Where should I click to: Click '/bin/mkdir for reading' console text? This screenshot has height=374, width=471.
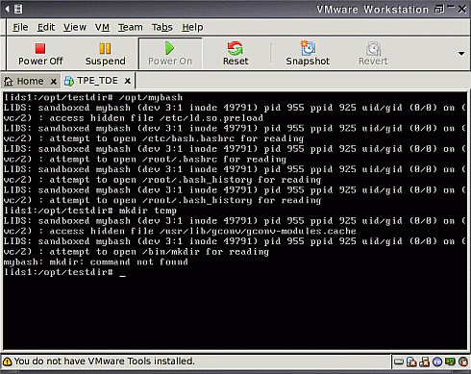[x=206, y=252]
